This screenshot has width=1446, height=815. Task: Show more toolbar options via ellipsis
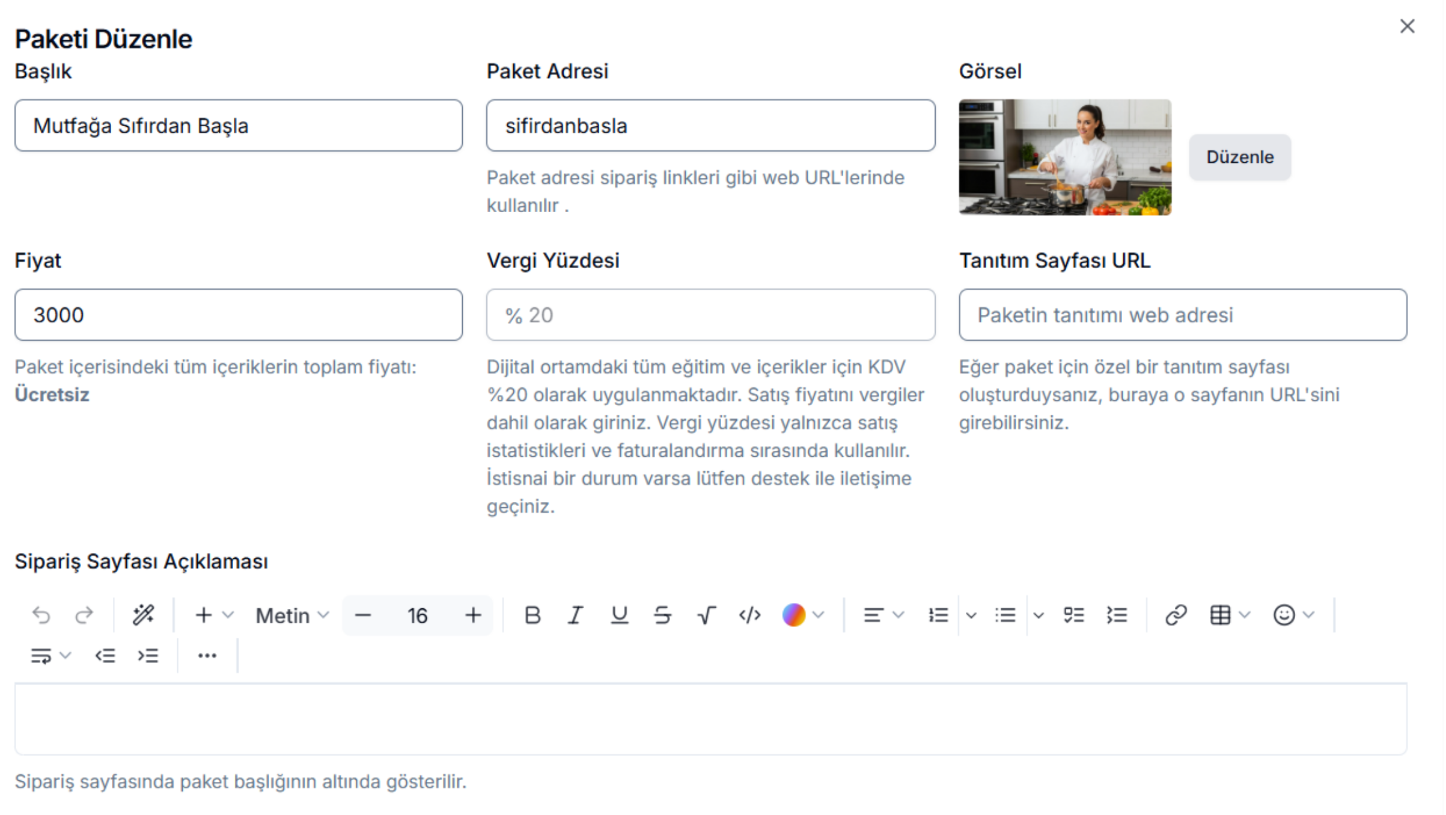click(x=207, y=656)
